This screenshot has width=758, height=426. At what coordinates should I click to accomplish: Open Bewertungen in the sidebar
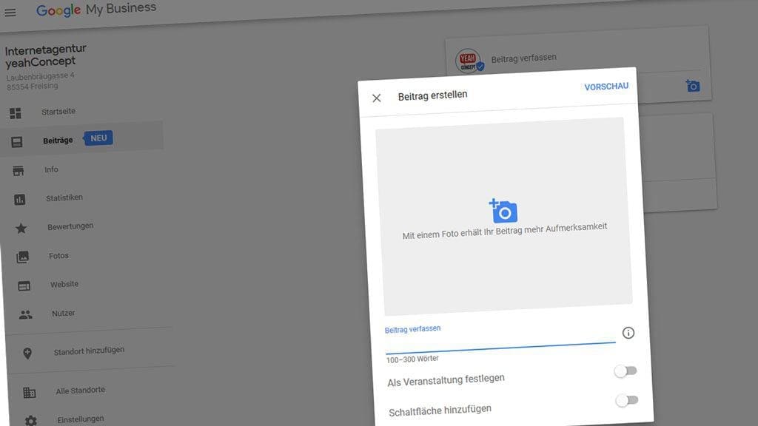pos(70,226)
